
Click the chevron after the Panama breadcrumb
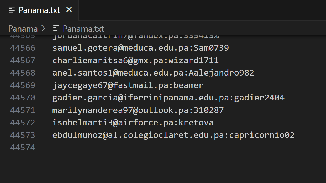44,29
